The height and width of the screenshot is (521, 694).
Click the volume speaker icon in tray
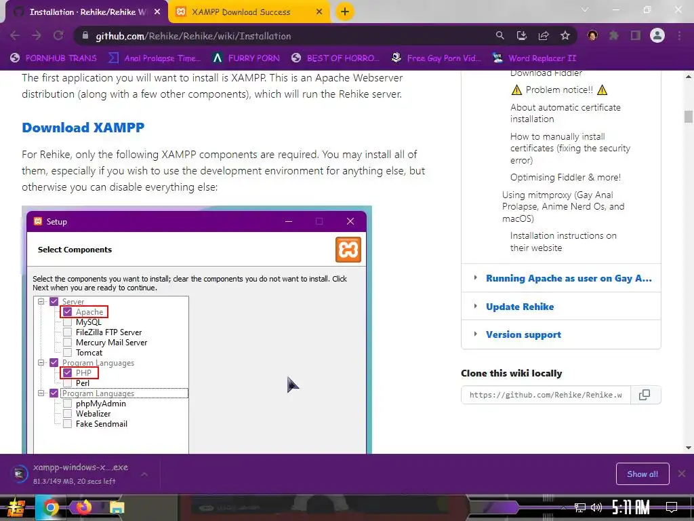coord(596,507)
